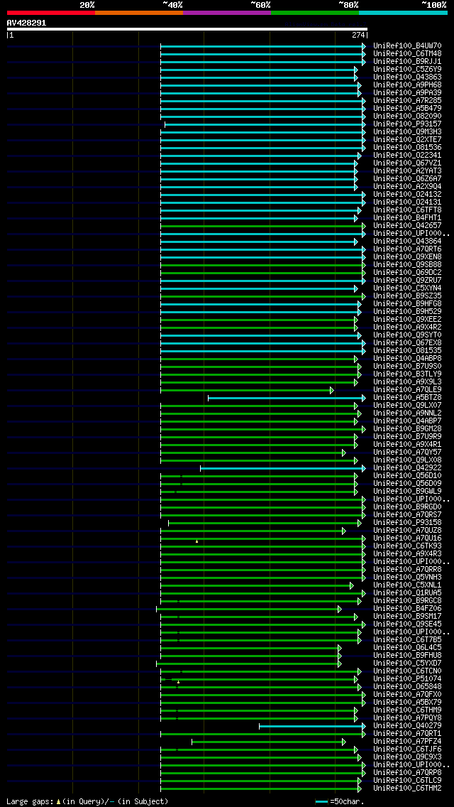Choose the UniRef100_C5XYN4 hit
The image size is (454, 807).
click(x=407, y=288)
